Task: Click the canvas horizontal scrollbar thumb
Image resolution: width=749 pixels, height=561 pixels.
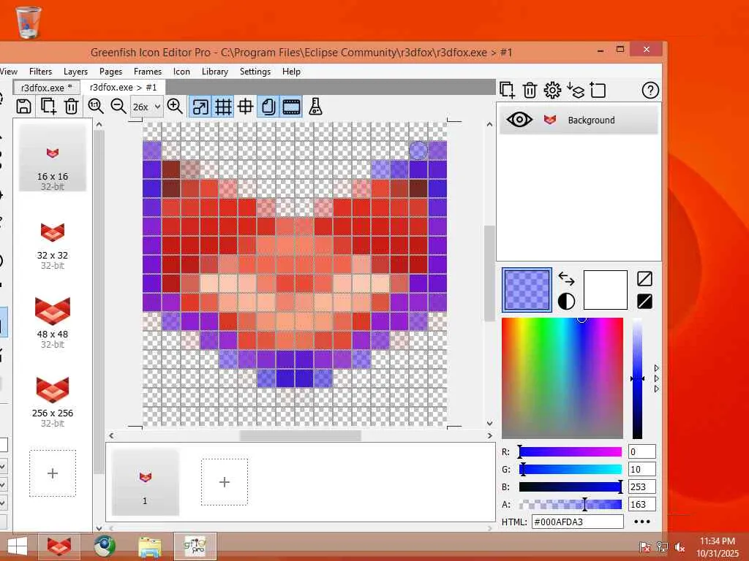Action: click(x=301, y=435)
